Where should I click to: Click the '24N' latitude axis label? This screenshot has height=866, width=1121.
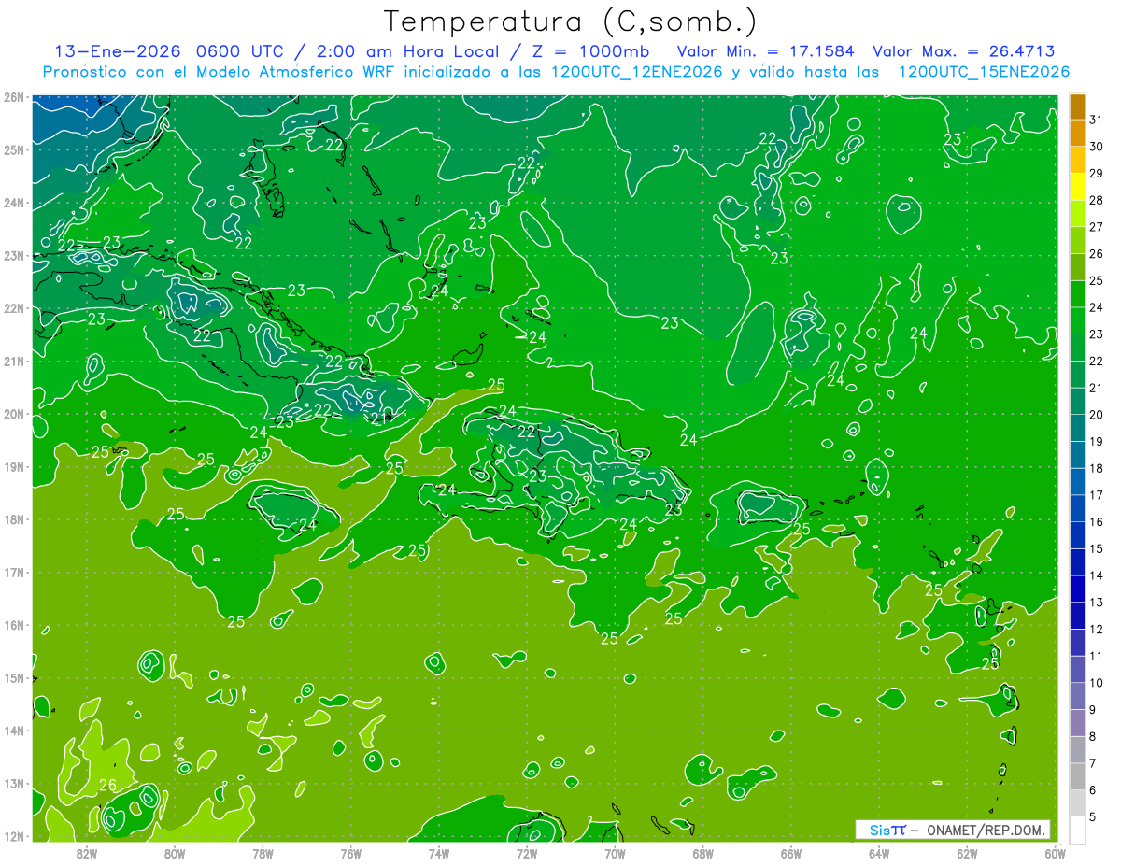coord(13,203)
